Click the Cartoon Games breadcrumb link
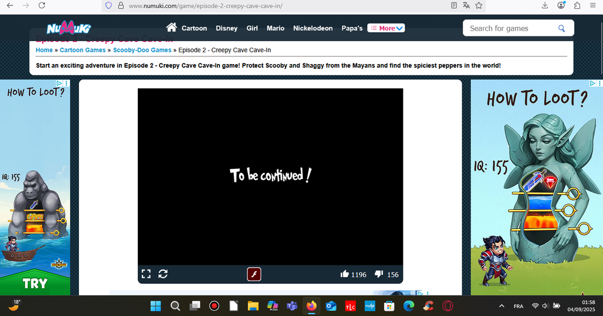The width and height of the screenshot is (603, 316). [x=82, y=50]
